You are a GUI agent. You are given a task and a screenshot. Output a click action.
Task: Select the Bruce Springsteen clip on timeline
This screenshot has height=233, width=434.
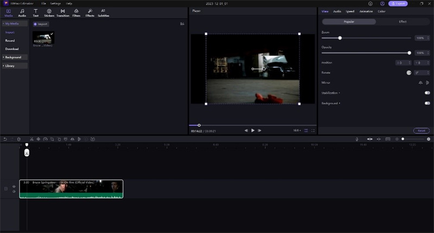pyautogui.click(x=71, y=189)
